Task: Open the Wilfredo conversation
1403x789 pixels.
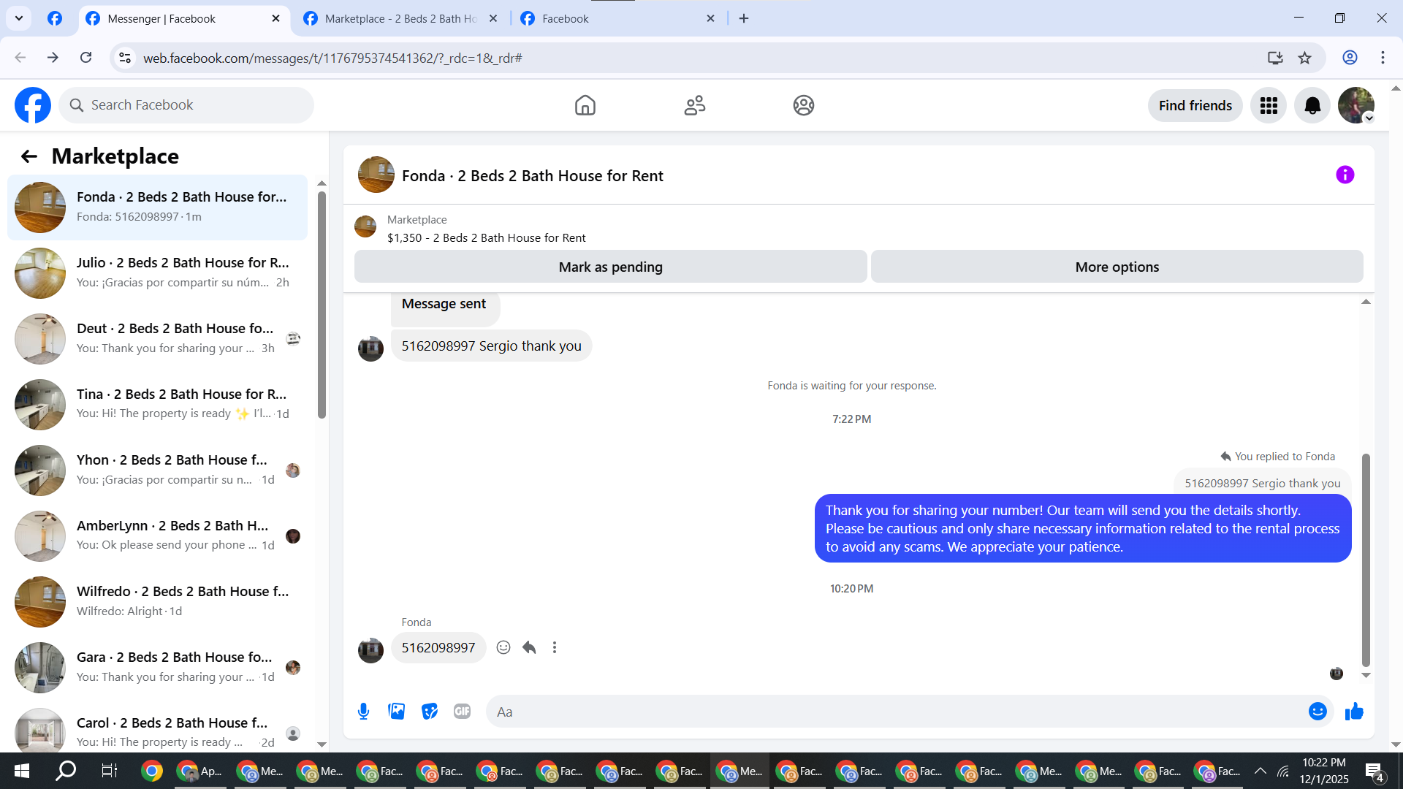Action: click(x=157, y=601)
